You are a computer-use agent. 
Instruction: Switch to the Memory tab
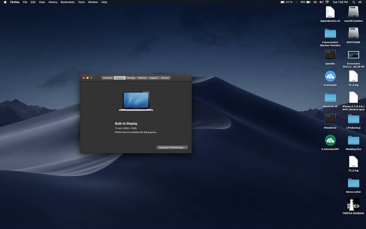click(142, 78)
